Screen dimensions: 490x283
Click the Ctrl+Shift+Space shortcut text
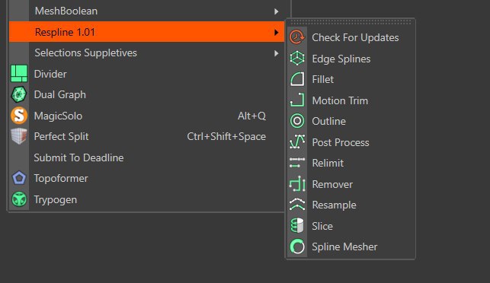[226, 137]
